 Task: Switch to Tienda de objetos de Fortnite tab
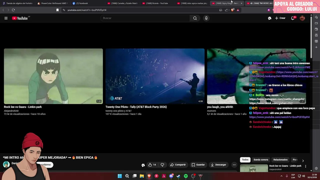pos(17,3)
